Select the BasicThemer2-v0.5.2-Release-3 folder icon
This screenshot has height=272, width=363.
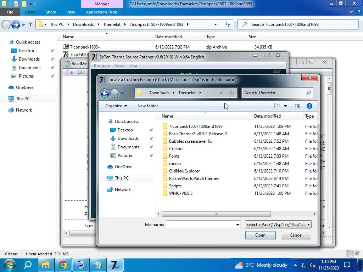165,134
